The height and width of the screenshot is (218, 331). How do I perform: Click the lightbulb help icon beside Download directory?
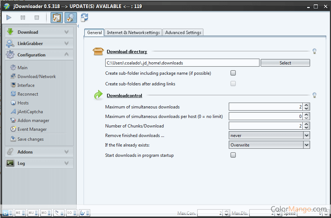314,51
